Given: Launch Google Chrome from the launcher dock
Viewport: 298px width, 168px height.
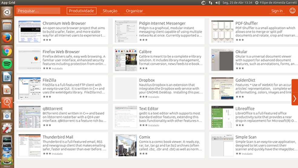Looking at the screenshot, I should pos(7,51).
